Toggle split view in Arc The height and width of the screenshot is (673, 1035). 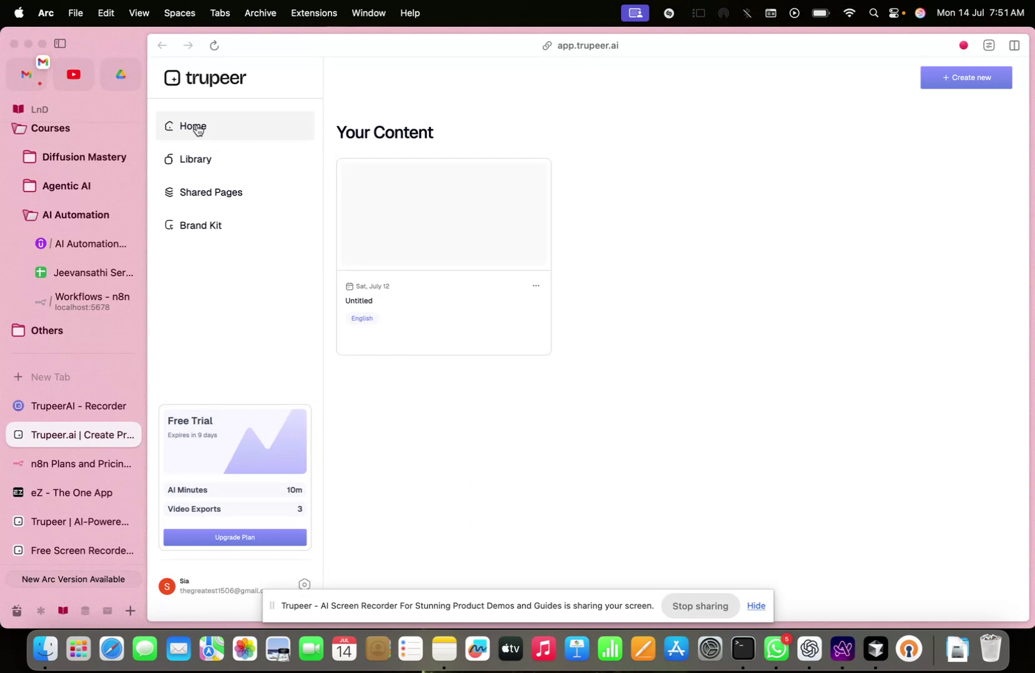pos(1014,45)
